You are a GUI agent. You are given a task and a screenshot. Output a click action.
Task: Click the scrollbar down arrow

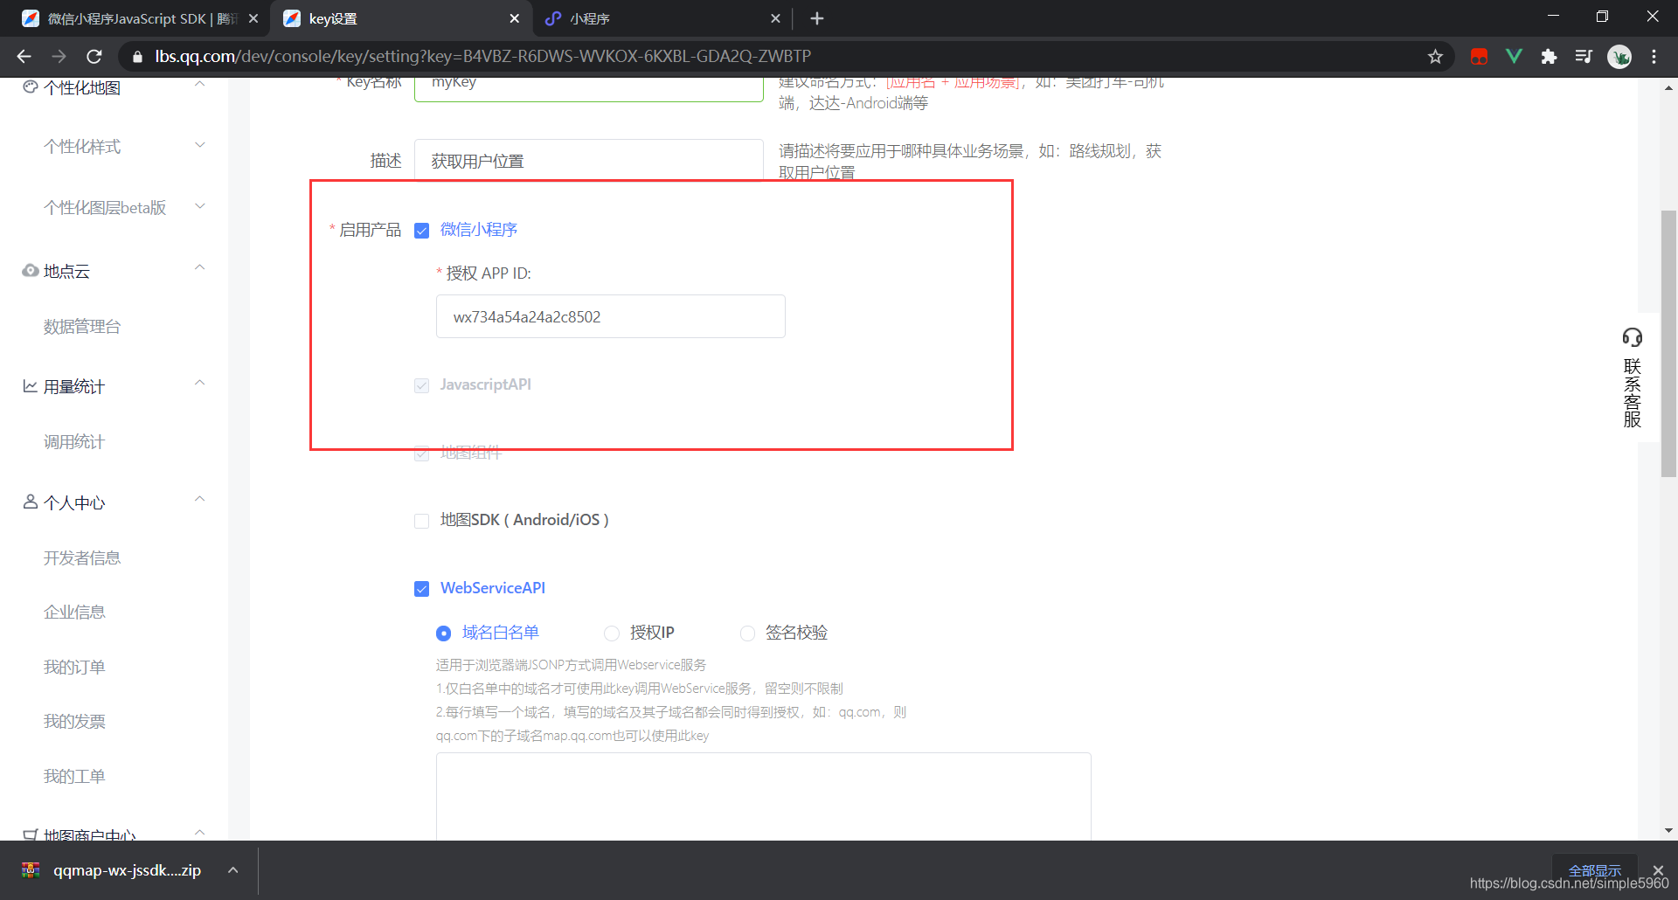coord(1668,831)
